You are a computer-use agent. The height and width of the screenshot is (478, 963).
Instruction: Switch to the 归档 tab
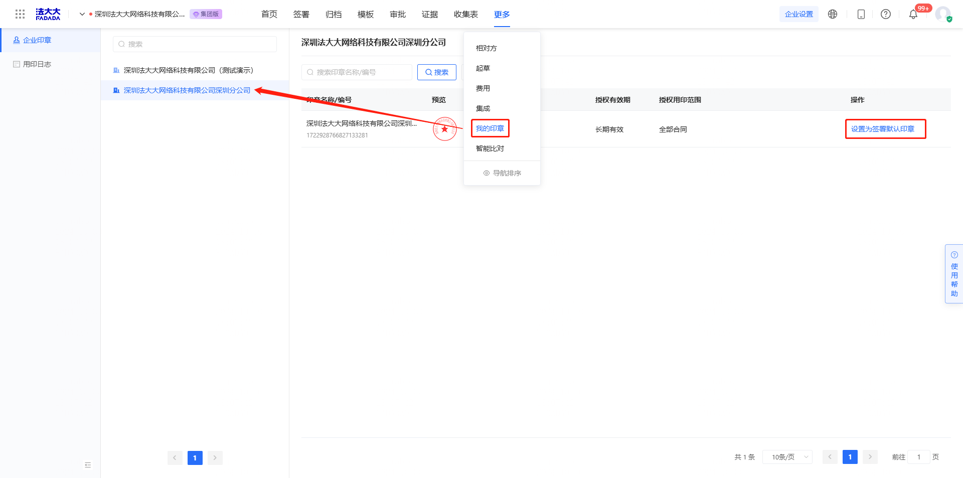click(334, 14)
